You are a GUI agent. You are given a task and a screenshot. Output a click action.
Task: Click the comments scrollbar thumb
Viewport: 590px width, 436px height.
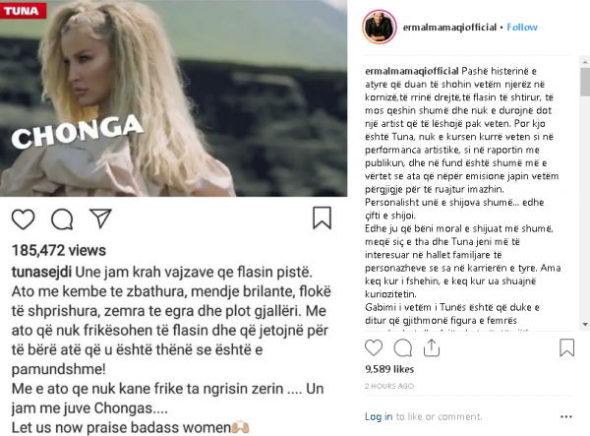tap(585, 82)
